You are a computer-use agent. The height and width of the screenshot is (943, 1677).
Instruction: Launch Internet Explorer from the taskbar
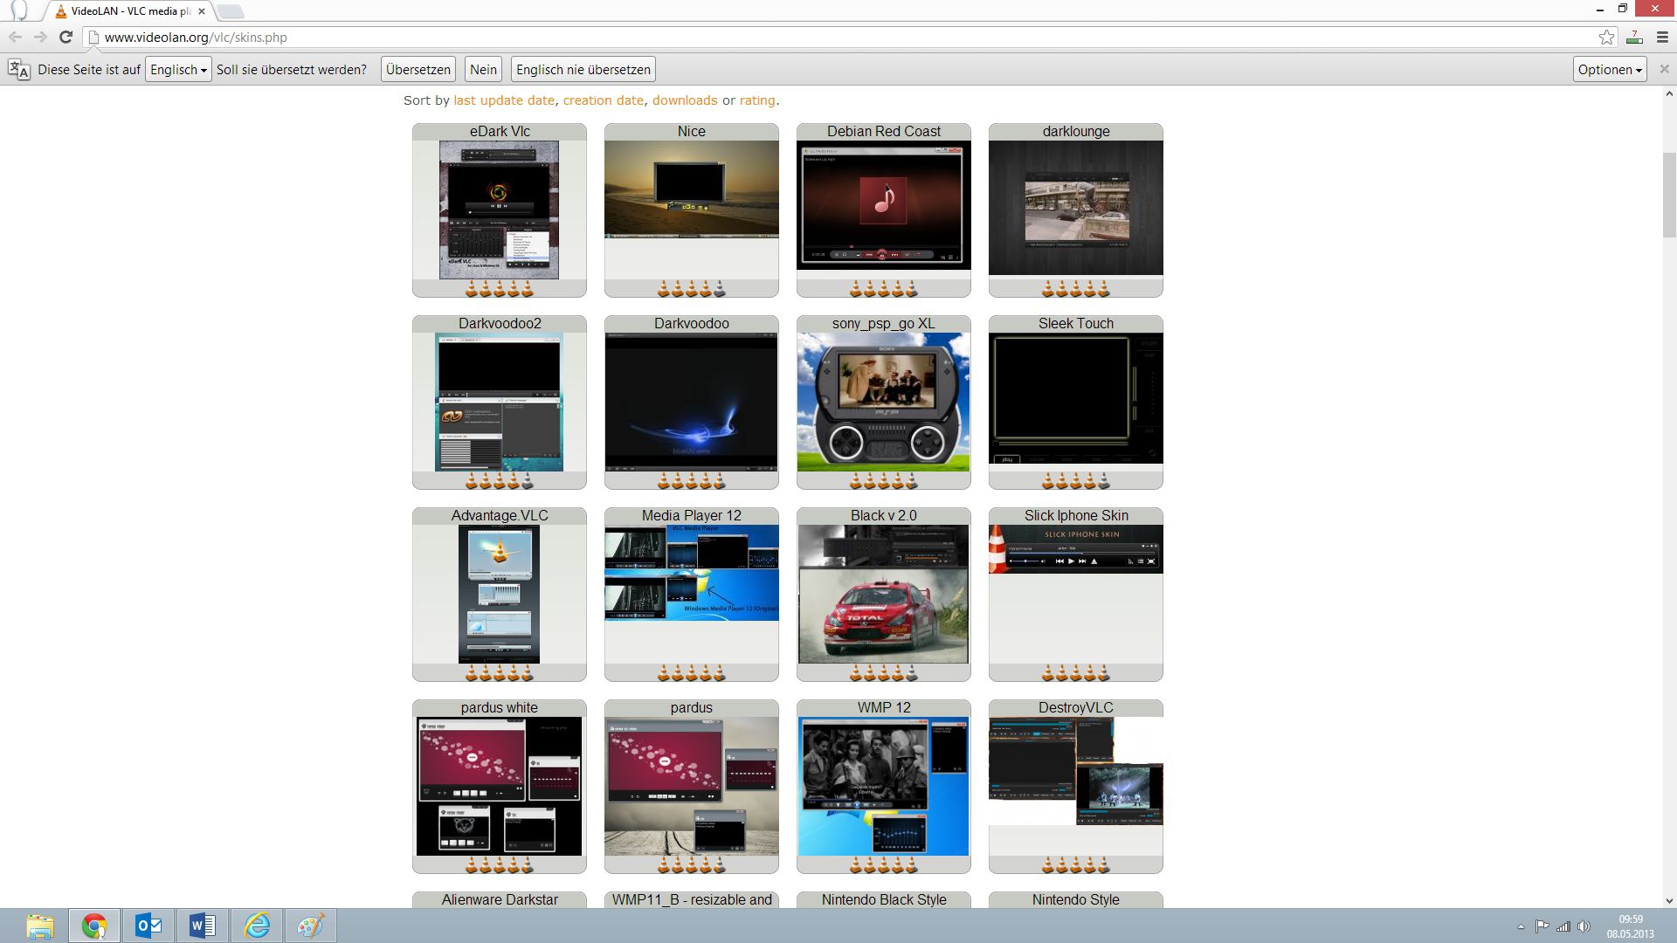tap(257, 926)
